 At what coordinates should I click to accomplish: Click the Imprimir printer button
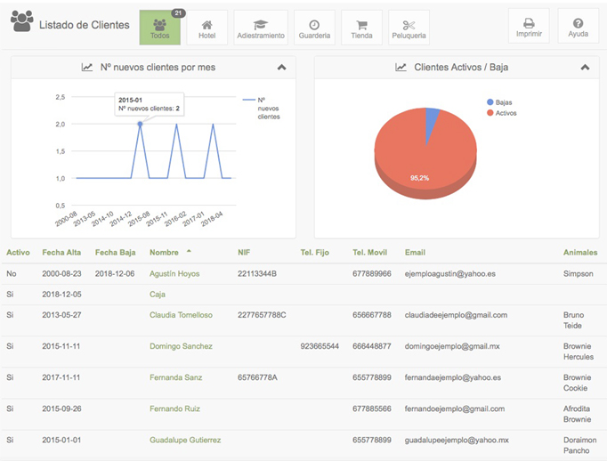(x=529, y=27)
